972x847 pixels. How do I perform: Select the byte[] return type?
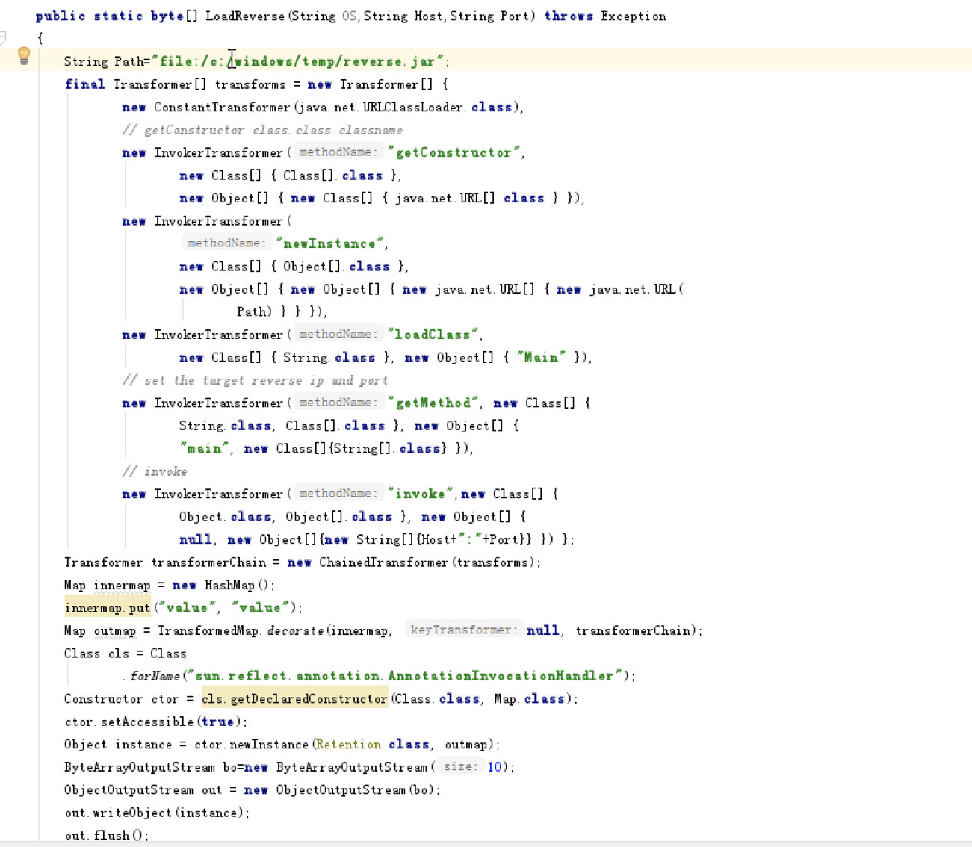point(174,16)
